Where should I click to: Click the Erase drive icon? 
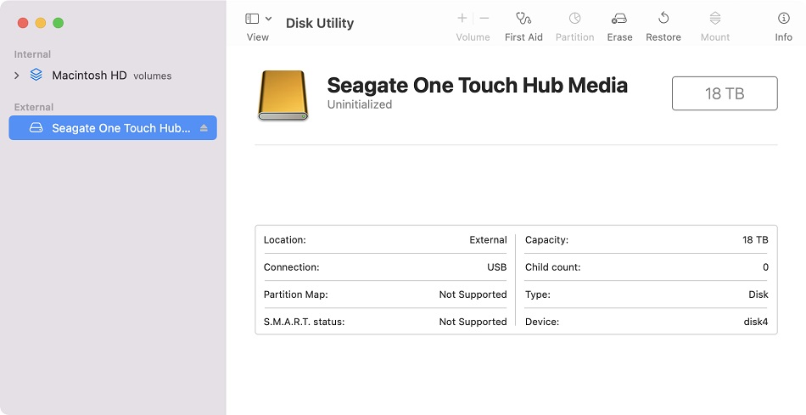pos(619,19)
